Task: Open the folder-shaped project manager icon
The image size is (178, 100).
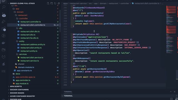Action: (4, 50)
